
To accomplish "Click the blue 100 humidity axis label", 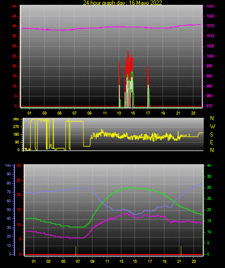I will coord(8,166).
